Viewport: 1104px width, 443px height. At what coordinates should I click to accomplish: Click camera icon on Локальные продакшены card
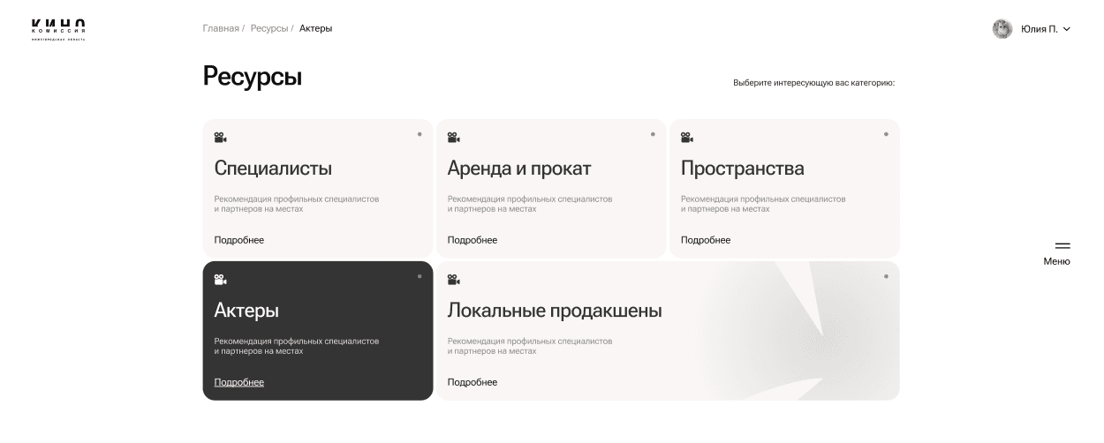pyautogui.click(x=453, y=279)
